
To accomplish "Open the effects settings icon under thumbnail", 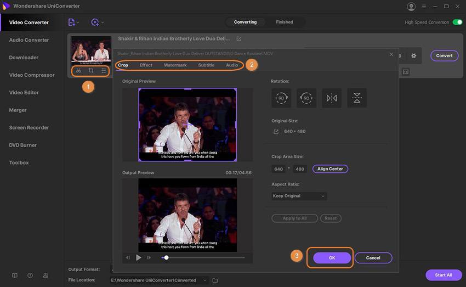I will point(104,71).
